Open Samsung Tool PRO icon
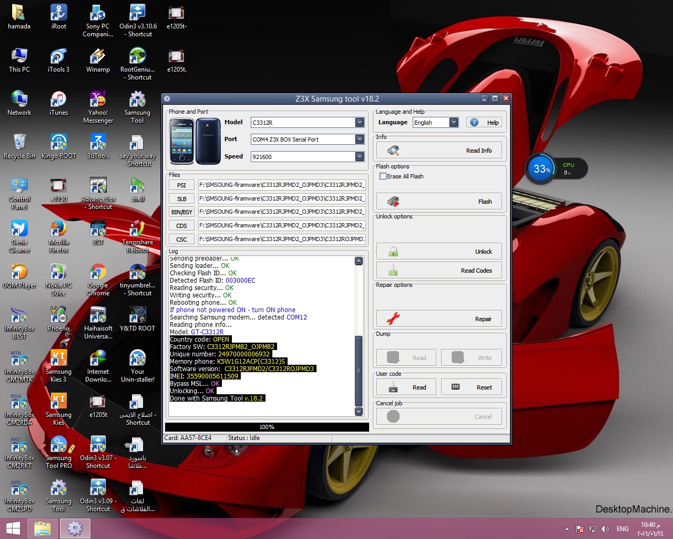The image size is (673, 539). coord(58,452)
